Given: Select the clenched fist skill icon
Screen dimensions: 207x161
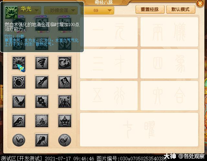Looking at the screenshot, I should click(19, 121).
